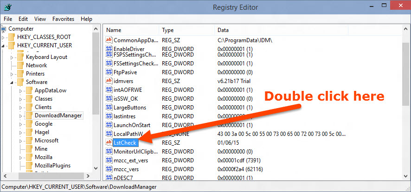
Task: Select the Keyboard Layout key
Action: (46, 57)
